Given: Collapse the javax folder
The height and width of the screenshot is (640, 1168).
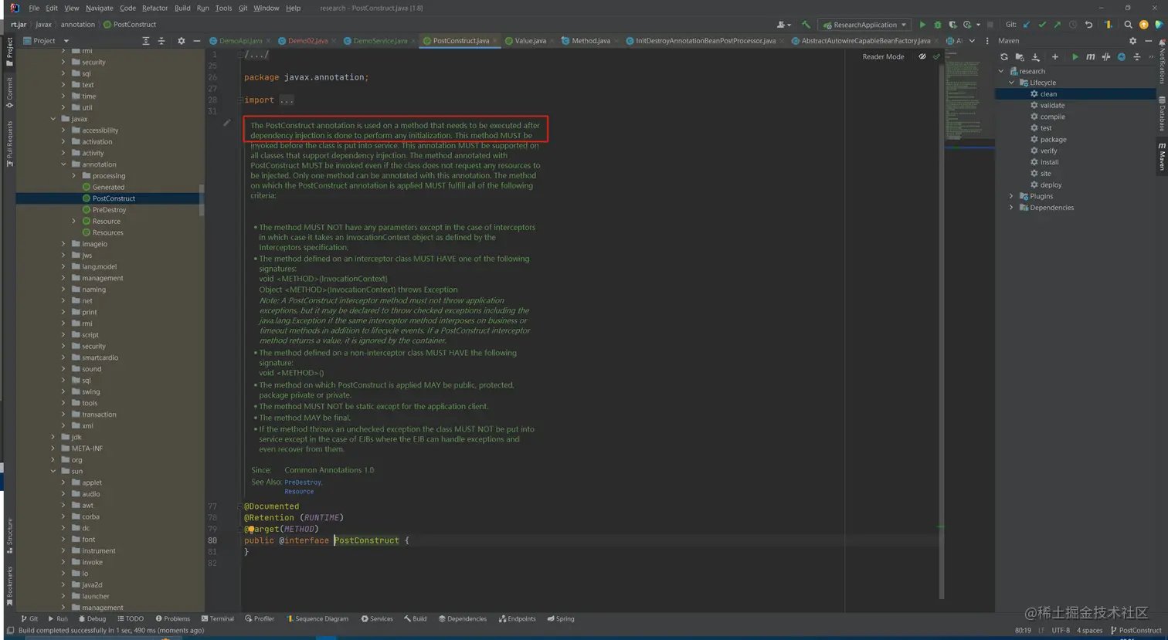Looking at the screenshot, I should (x=53, y=119).
